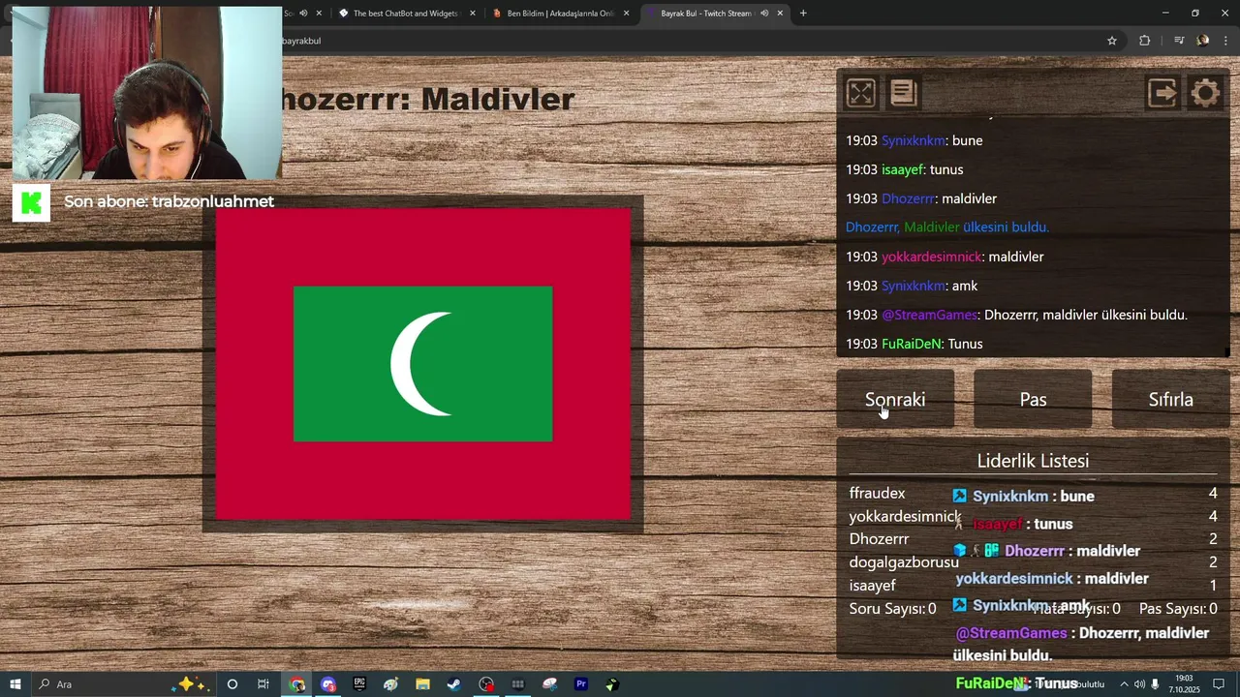Open Chrome three-dot menu
The image size is (1240, 697).
tap(1226, 41)
